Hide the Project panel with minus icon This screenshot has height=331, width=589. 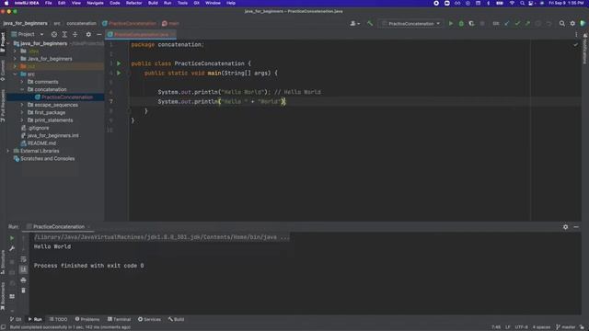tap(98, 34)
